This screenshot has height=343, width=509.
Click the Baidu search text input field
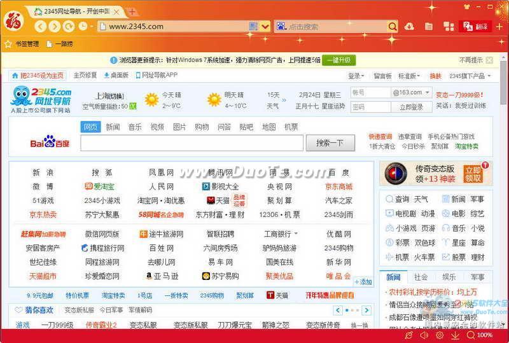(x=191, y=143)
